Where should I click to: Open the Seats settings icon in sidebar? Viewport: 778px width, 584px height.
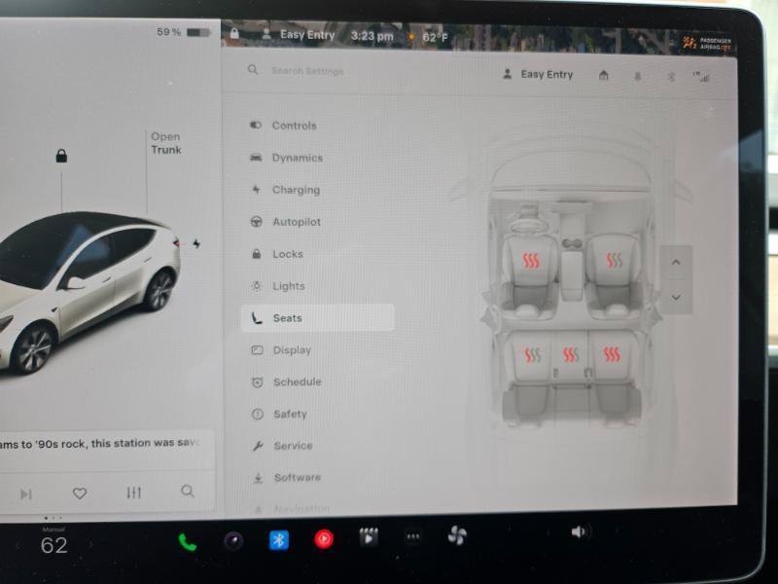pos(256,317)
